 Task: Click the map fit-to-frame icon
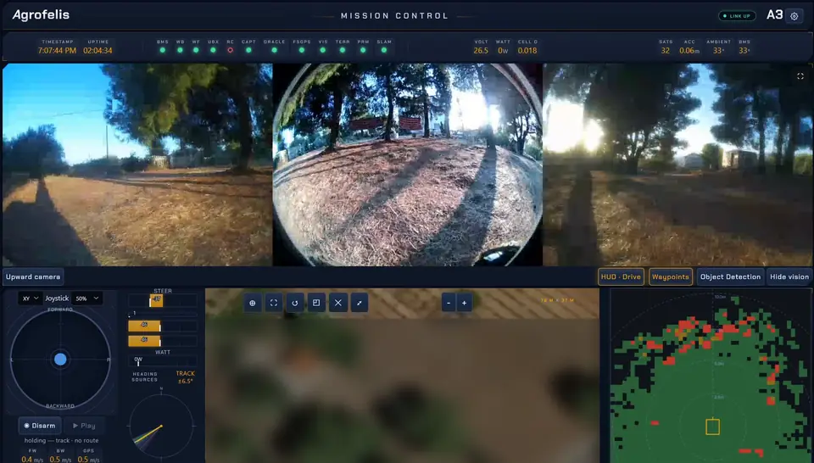point(274,303)
